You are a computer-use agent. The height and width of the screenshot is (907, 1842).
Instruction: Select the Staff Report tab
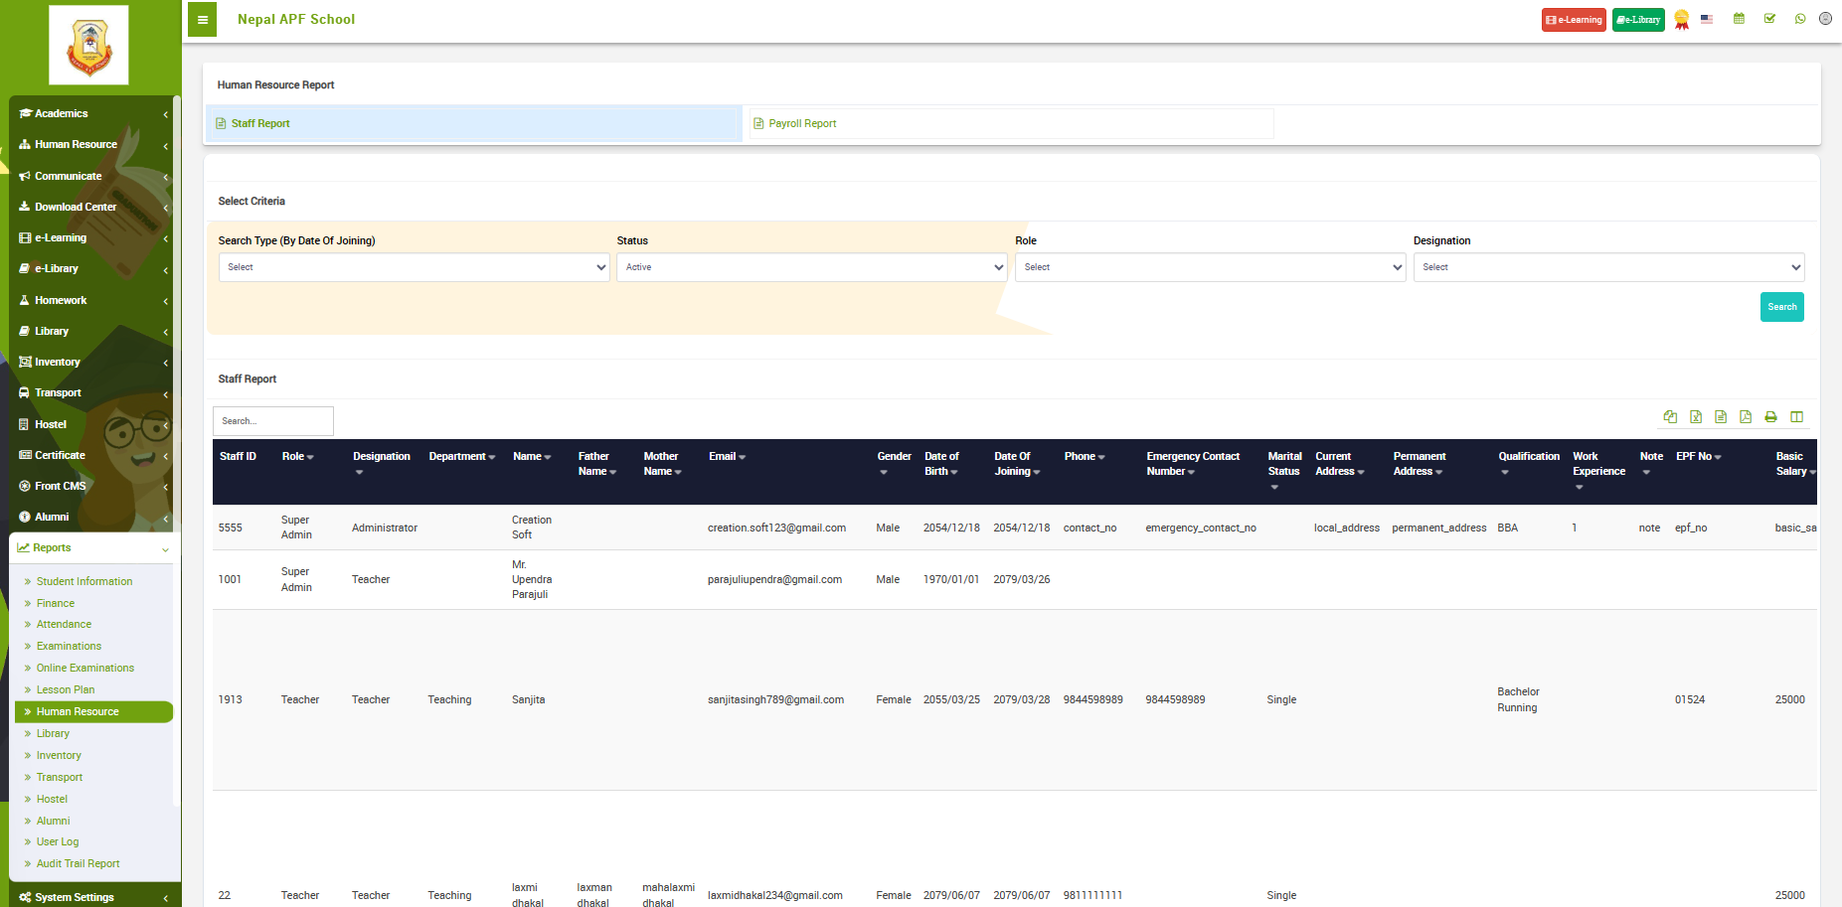(x=260, y=124)
